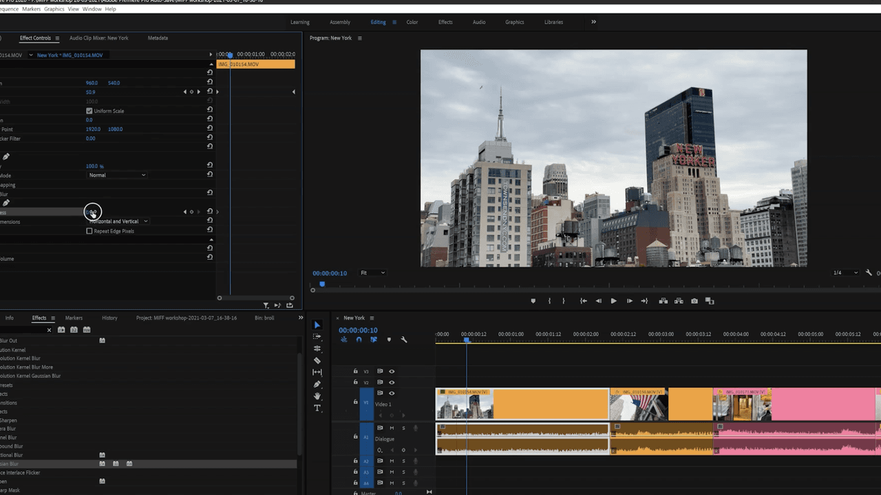Toggle insert sequences as nests option
Image resolution: width=881 pixels, height=495 pixels.
point(343,340)
